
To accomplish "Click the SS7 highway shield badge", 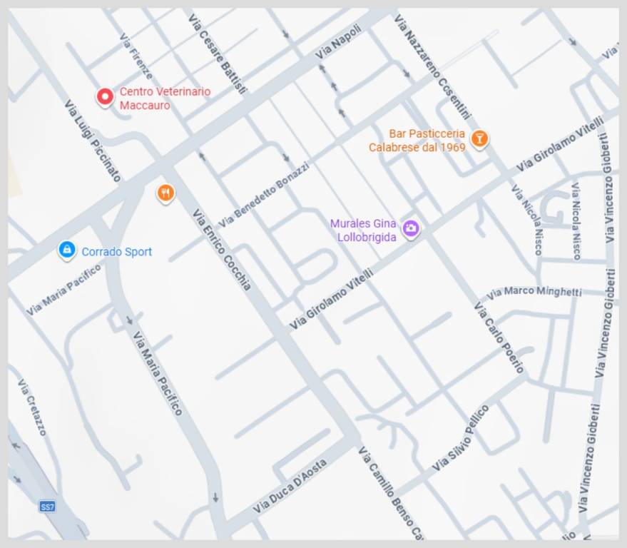I will pyautogui.click(x=47, y=507).
